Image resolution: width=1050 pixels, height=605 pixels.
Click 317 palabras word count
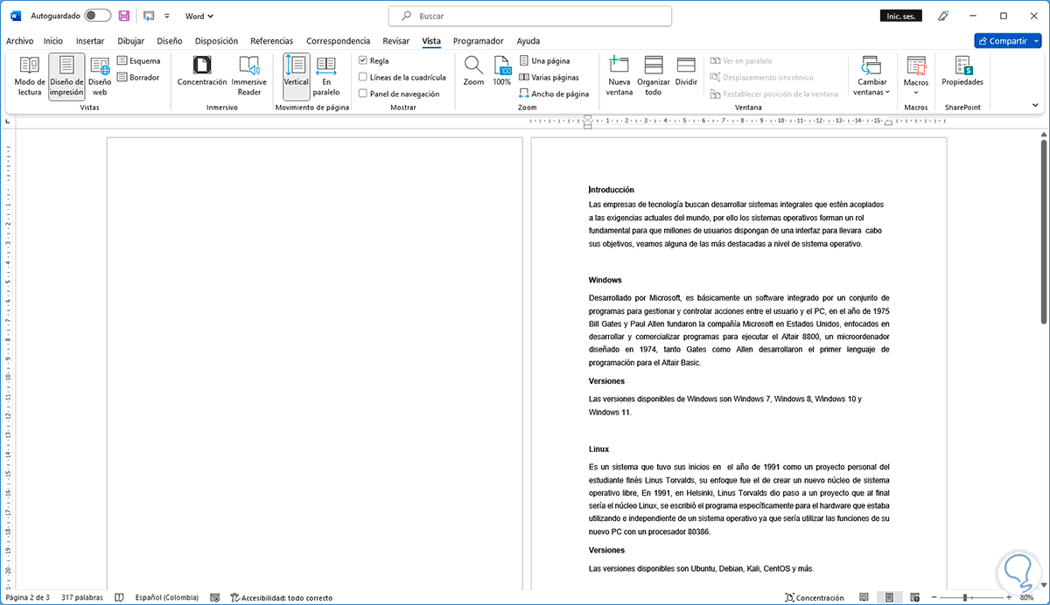pos(82,598)
